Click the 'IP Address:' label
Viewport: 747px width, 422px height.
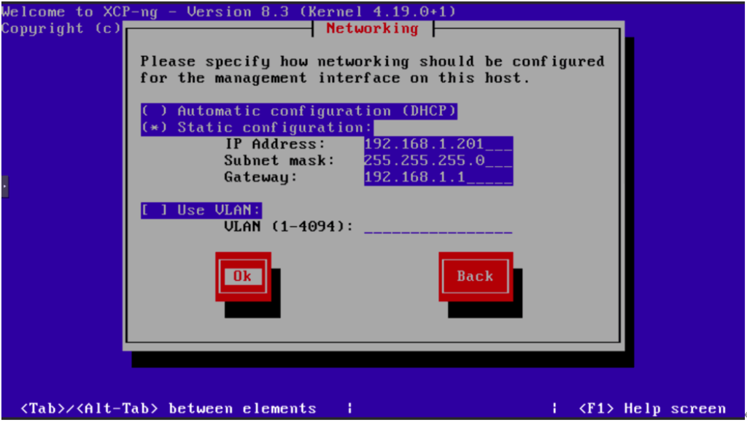pyautogui.click(x=275, y=144)
